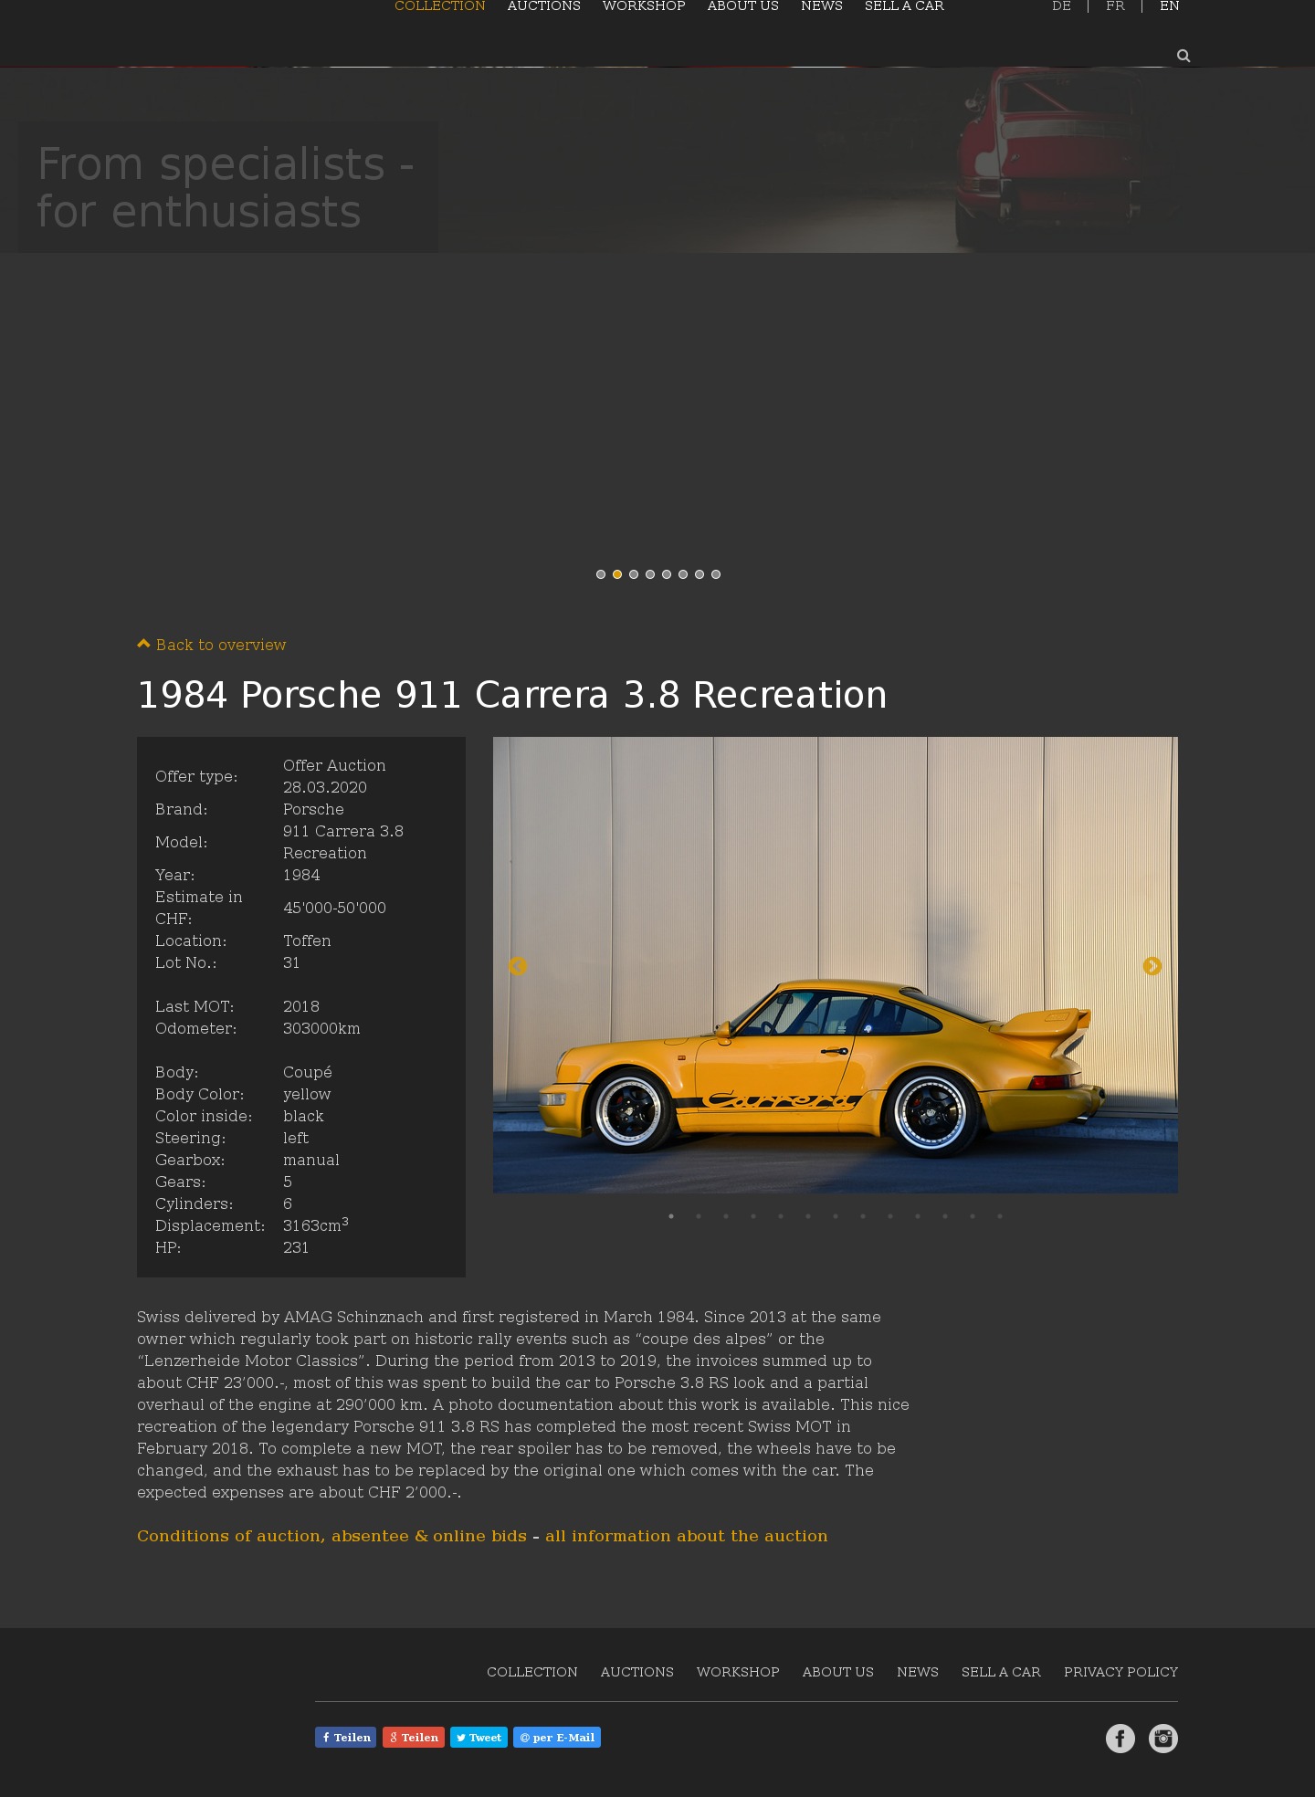
Task: Select seventh hero slider dot
Action: pyautogui.click(x=700, y=574)
